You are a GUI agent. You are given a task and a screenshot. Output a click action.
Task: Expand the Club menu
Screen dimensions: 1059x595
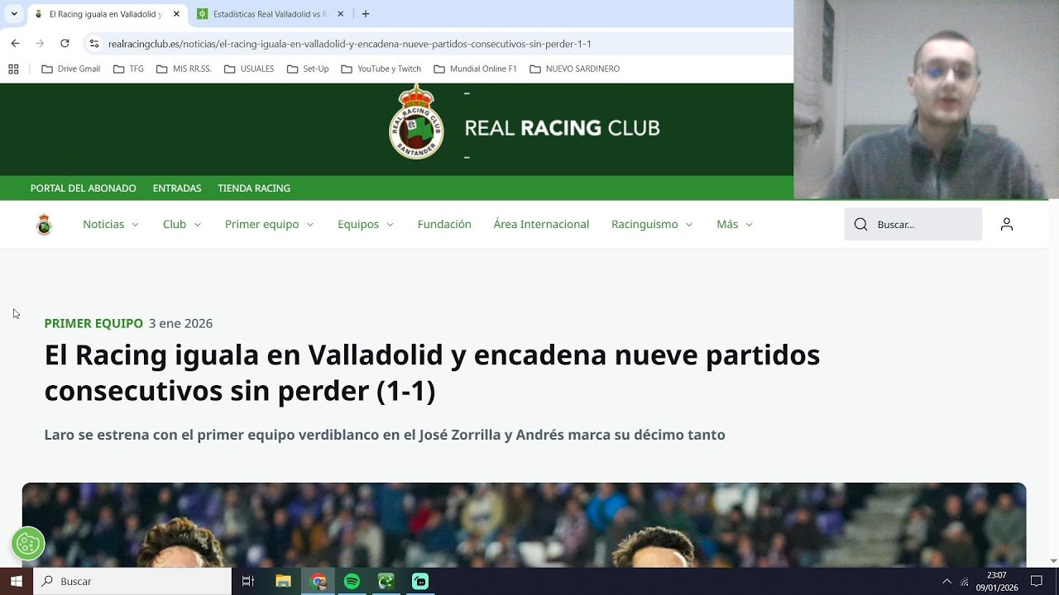point(182,224)
